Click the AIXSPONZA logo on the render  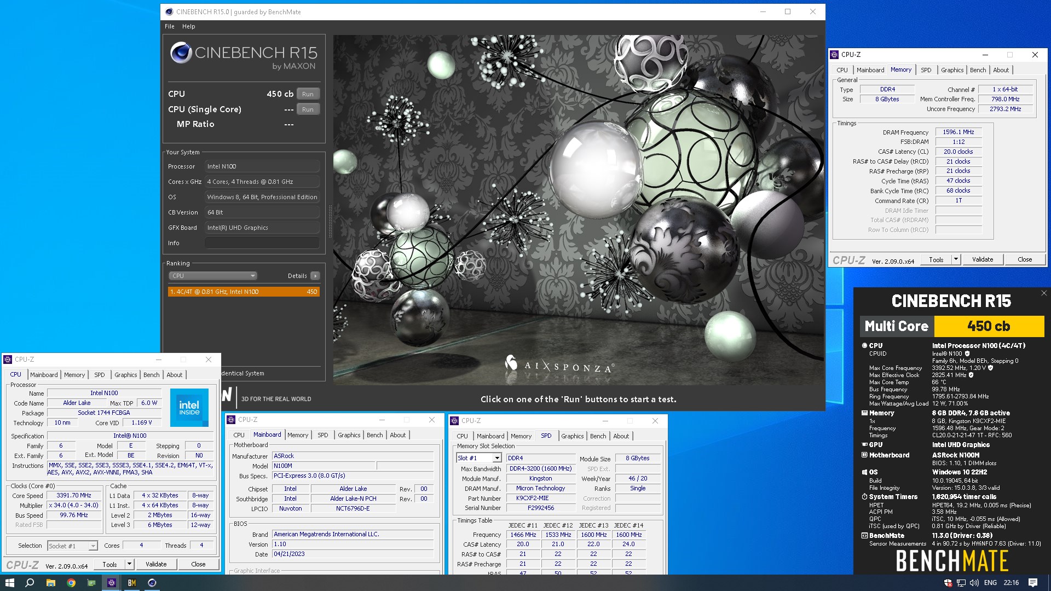click(559, 364)
